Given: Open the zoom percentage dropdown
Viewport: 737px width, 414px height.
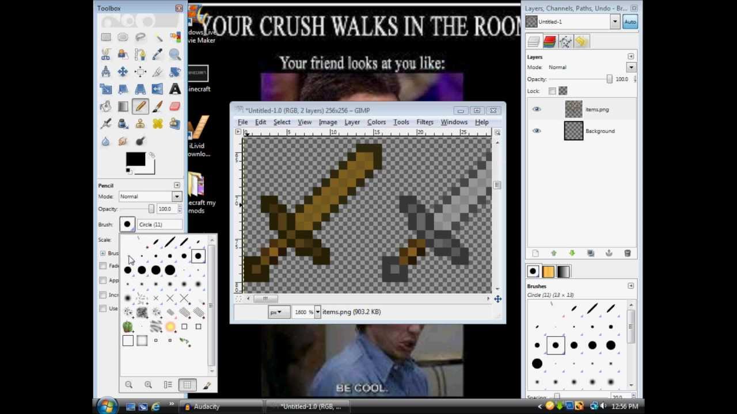Looking at the screenshot, I should pos(317,312).
